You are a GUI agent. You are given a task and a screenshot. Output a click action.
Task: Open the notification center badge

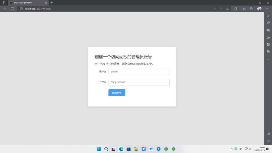(267, 149)
